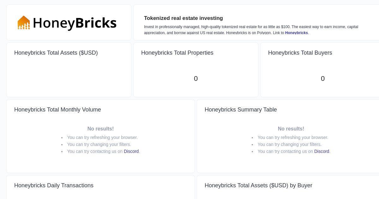Click Honeybricks Total Monthly Volume title
Image resolution: width=379 pixels, height=199 pixels.
point(57,110)
